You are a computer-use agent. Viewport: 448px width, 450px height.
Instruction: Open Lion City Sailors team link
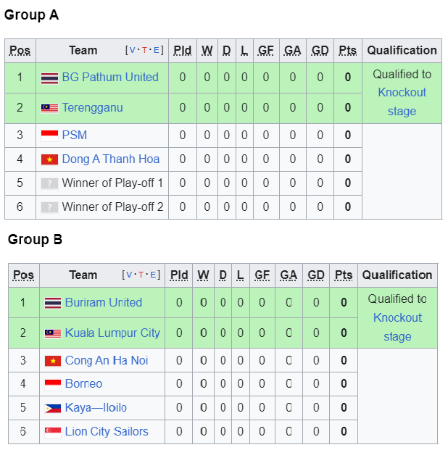107,432
